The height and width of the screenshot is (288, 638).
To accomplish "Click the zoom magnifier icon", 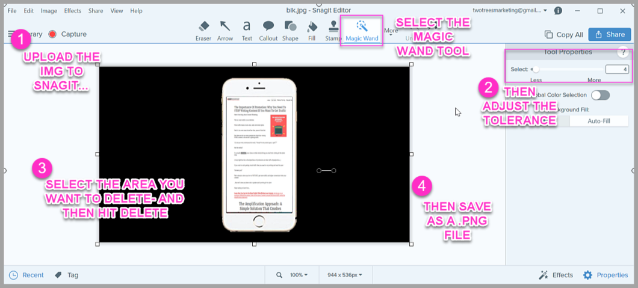I will pos(279,275).
